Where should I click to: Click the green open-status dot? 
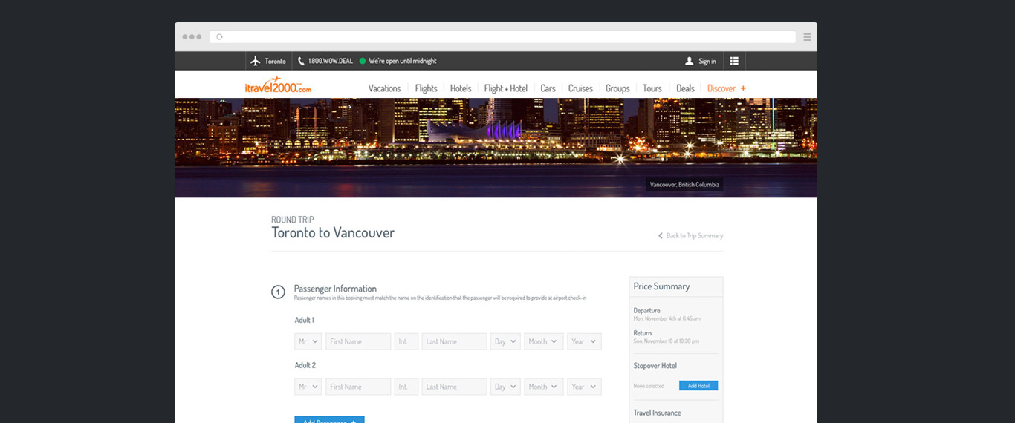tap(363, 61)
